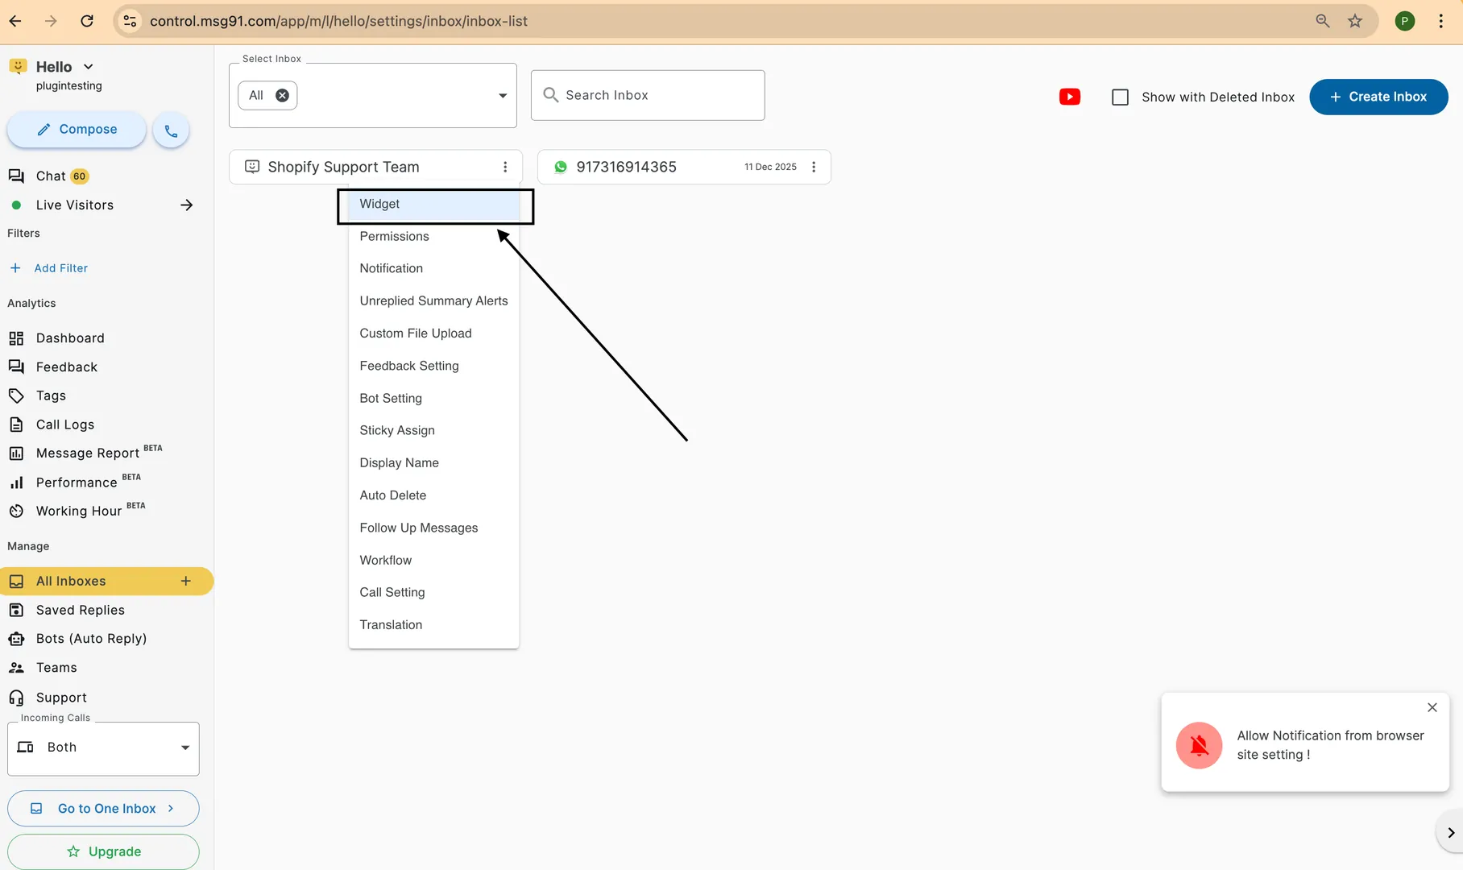The image size is (1463, 870).
Task: Open the Chat section in sidebar
Action: 50,176
